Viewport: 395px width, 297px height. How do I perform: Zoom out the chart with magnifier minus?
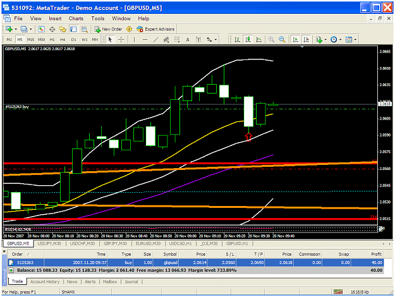point(282,40)
